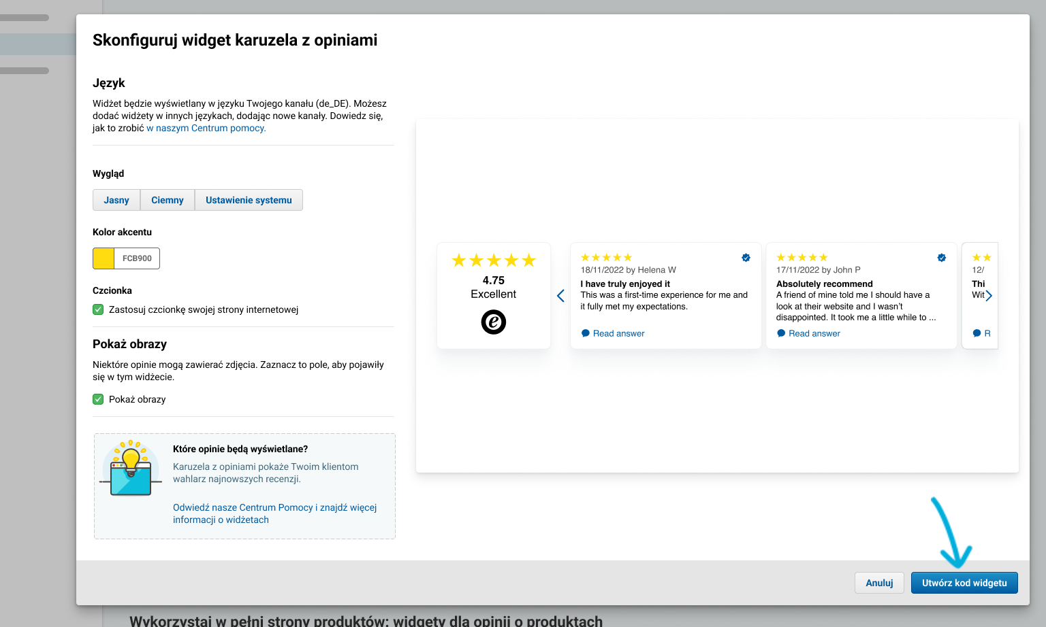Click star rating above John P review
Viewport: 1046px width, 627px height.
[802, 258]
